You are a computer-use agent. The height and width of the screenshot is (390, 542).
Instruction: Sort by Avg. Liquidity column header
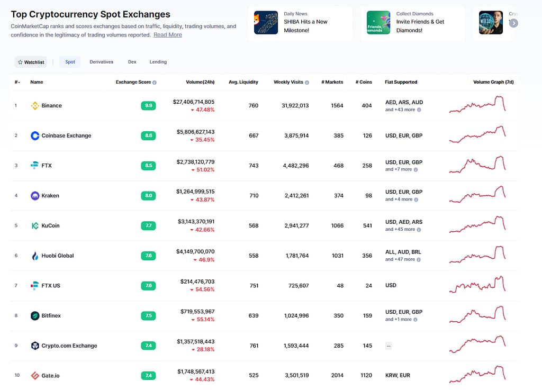point(243,82)
